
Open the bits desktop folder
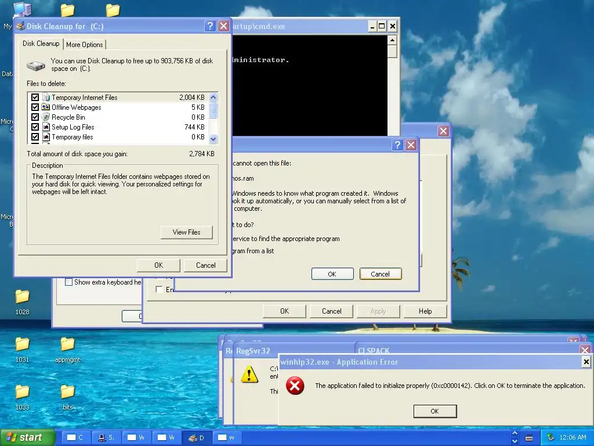pyautogui.click(x=67, y=397)
